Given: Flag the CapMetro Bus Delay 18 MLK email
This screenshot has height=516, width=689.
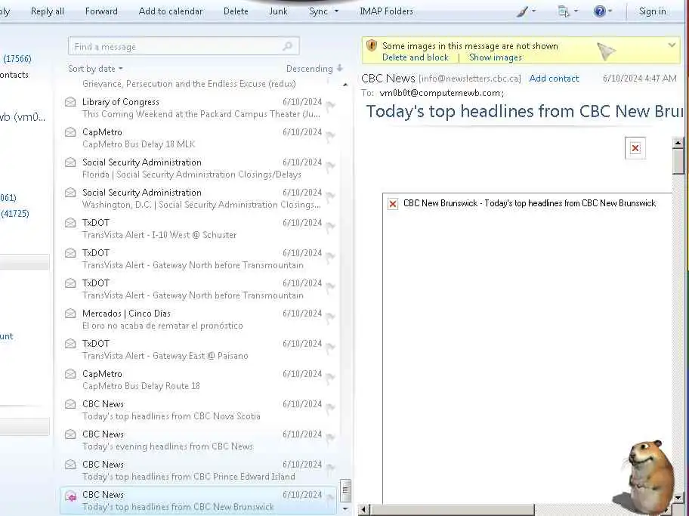Looking at the screenshot, I should point(330,136).
